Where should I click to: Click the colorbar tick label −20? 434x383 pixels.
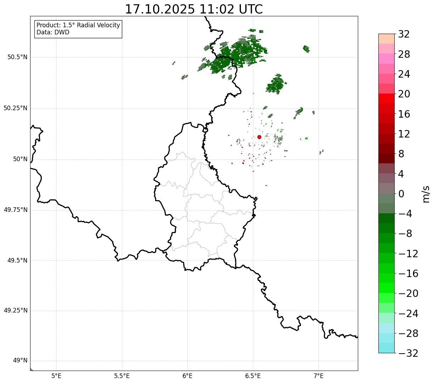pyautogui.click(x=408, y=293)
